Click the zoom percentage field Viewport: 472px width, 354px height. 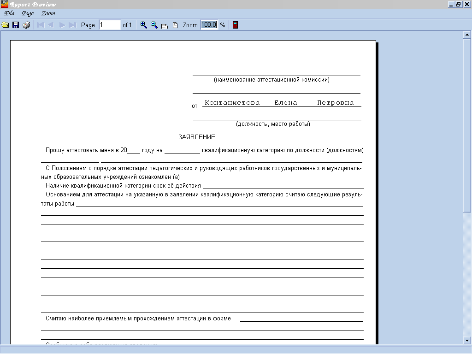point(209,25)
